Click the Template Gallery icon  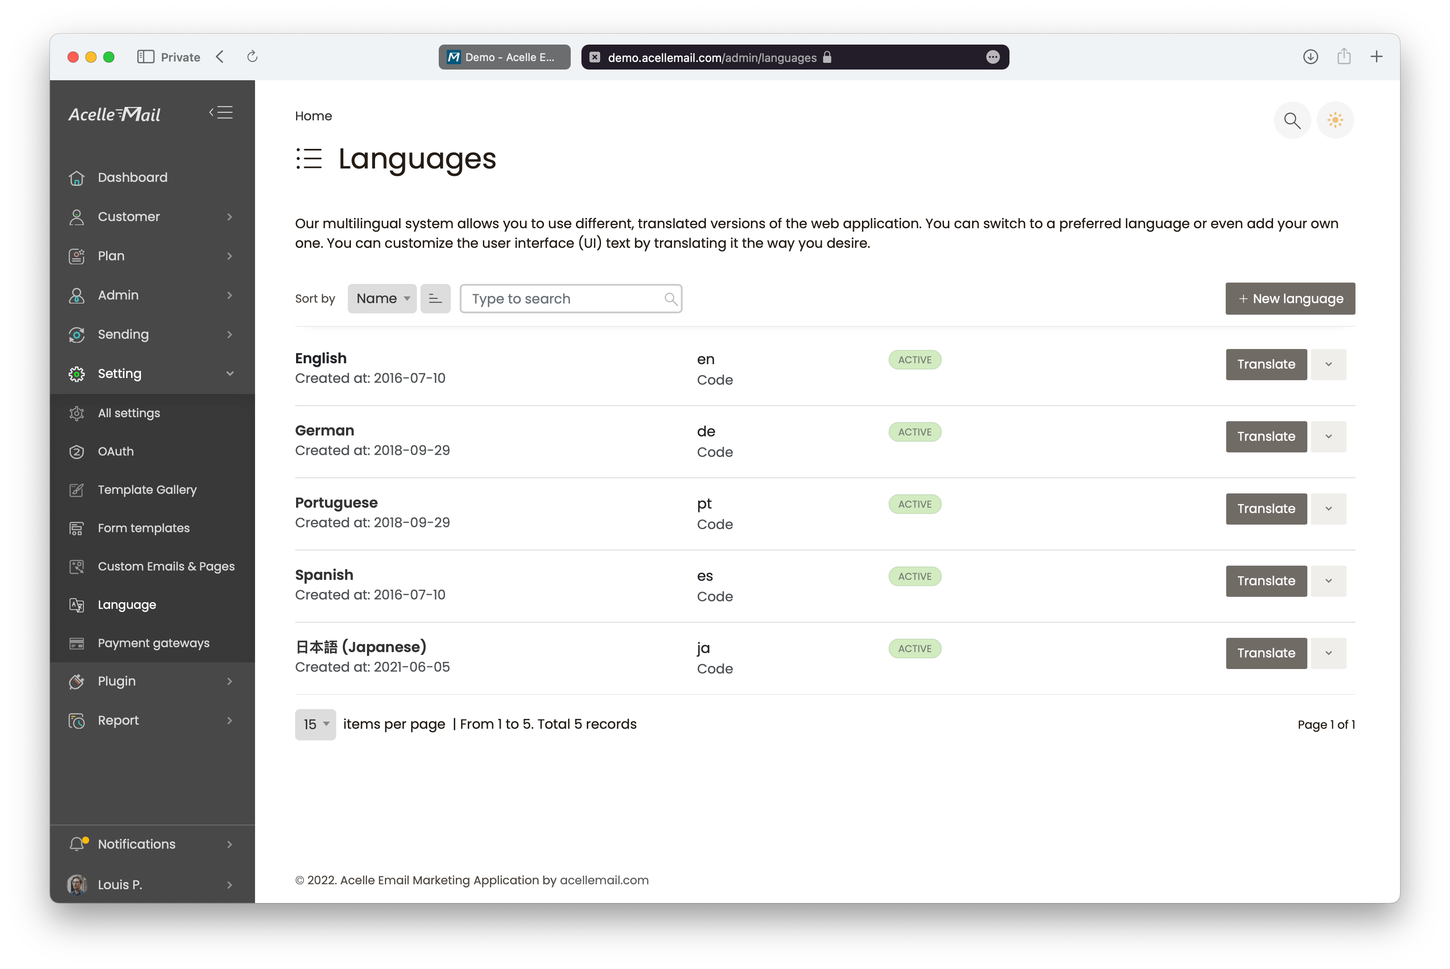(x=77, y=490)
